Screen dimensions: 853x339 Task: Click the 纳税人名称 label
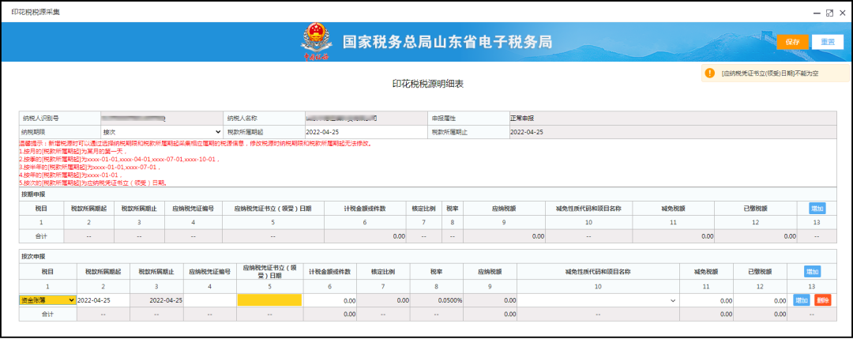tap(242, 118)
